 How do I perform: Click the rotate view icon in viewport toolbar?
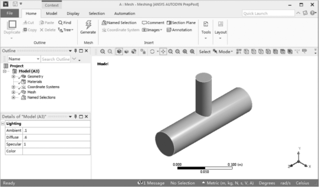coord(153,52)
